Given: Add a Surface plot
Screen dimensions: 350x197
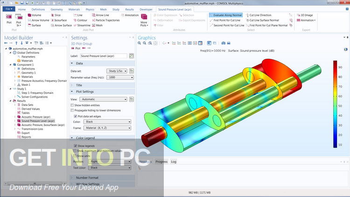Looking at the screenshot, I should (35, 26).
